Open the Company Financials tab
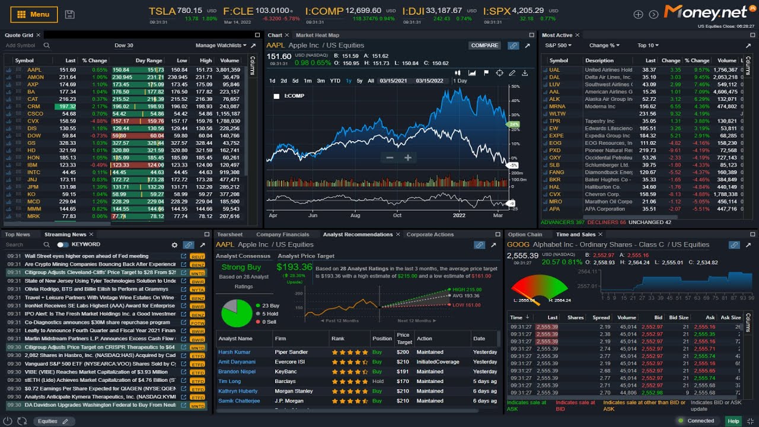The image size is (759, 427). (283, 235)
